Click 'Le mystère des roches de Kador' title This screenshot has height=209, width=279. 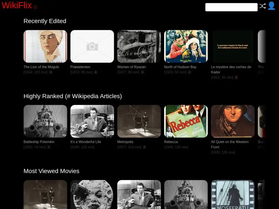(x=231, y=70)
